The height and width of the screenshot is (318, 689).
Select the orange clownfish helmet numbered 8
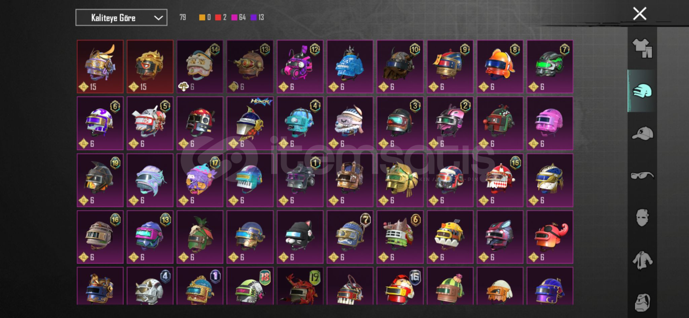[500, 67]
